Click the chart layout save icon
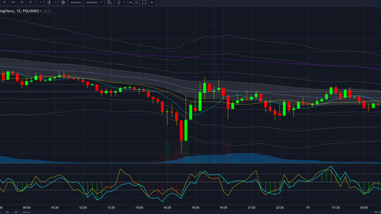The image size is (381, 214). (x=110, y=2)
